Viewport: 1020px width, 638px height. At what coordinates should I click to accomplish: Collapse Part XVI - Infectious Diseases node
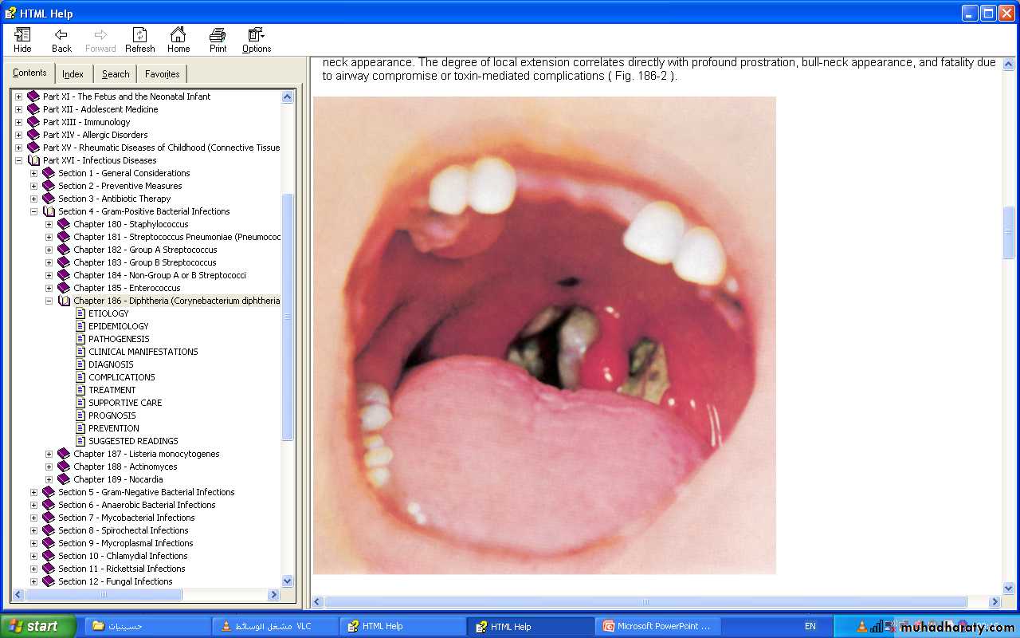[18, 160]
